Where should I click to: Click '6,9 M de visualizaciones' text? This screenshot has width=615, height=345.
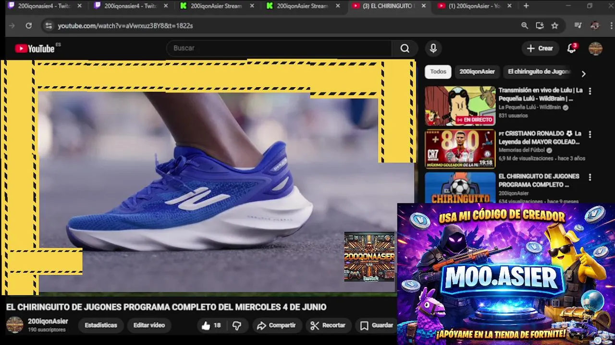(526, 159)
